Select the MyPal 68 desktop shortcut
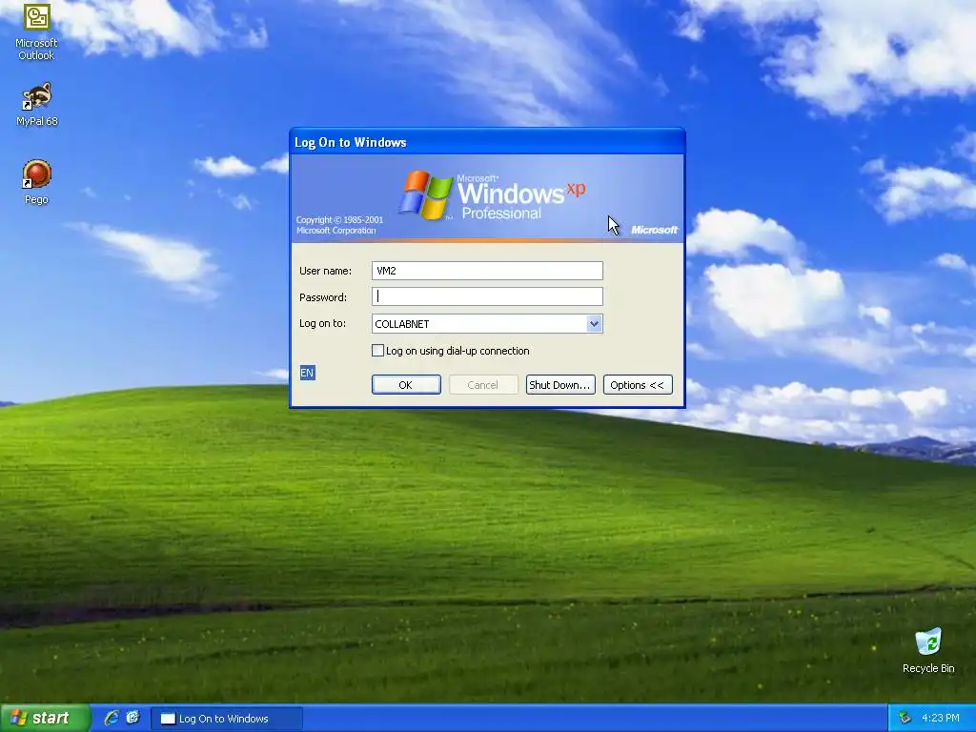 pos(36,105)
